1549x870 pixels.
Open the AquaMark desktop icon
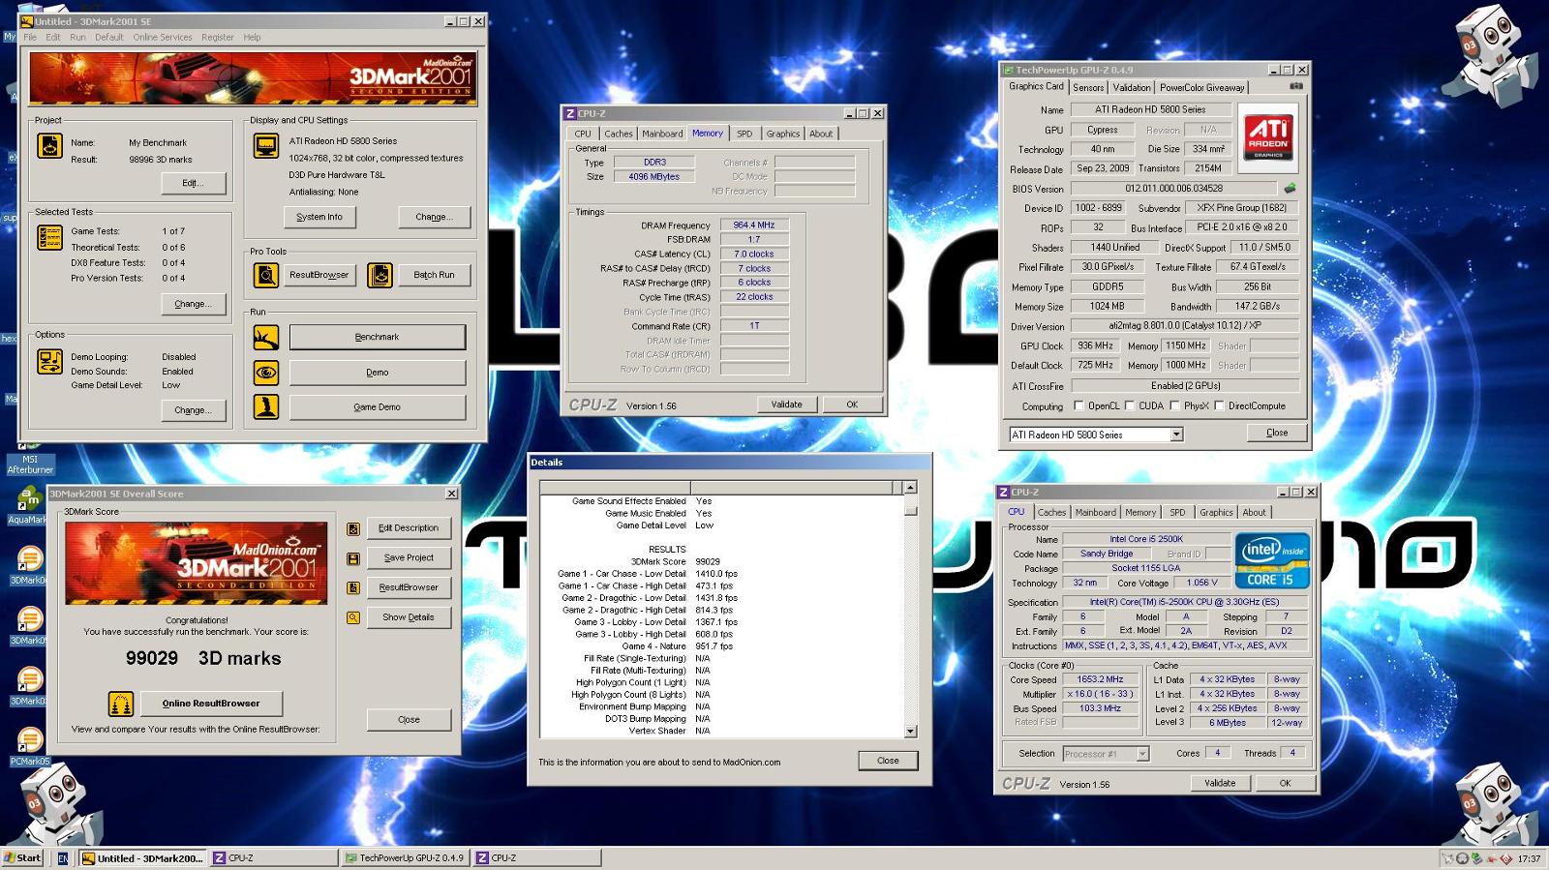29,506
